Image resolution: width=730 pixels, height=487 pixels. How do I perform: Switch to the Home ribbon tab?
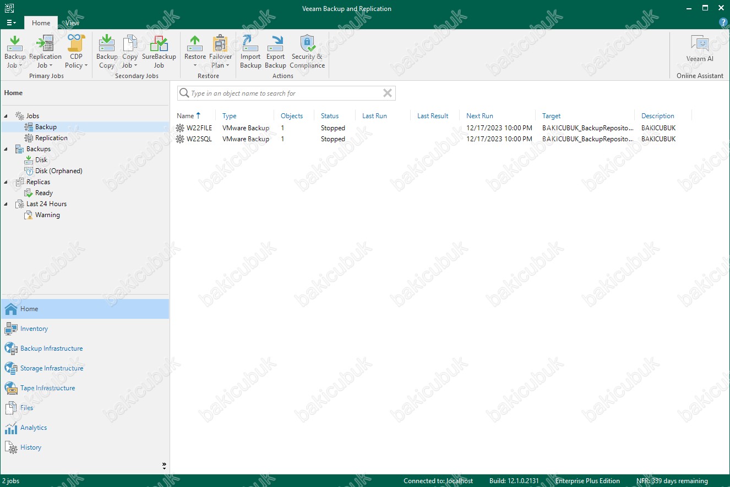pos(41,23)
